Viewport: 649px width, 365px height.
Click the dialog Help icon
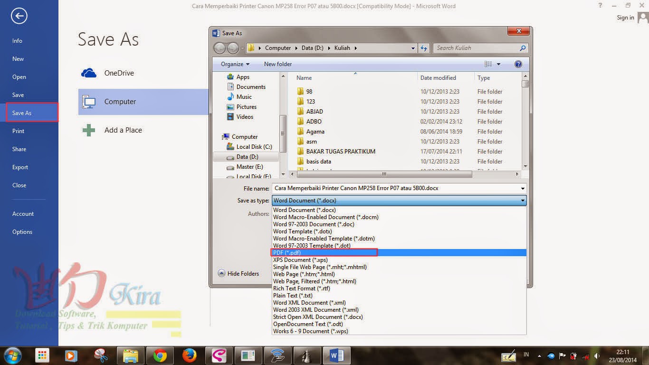[518, 64]
